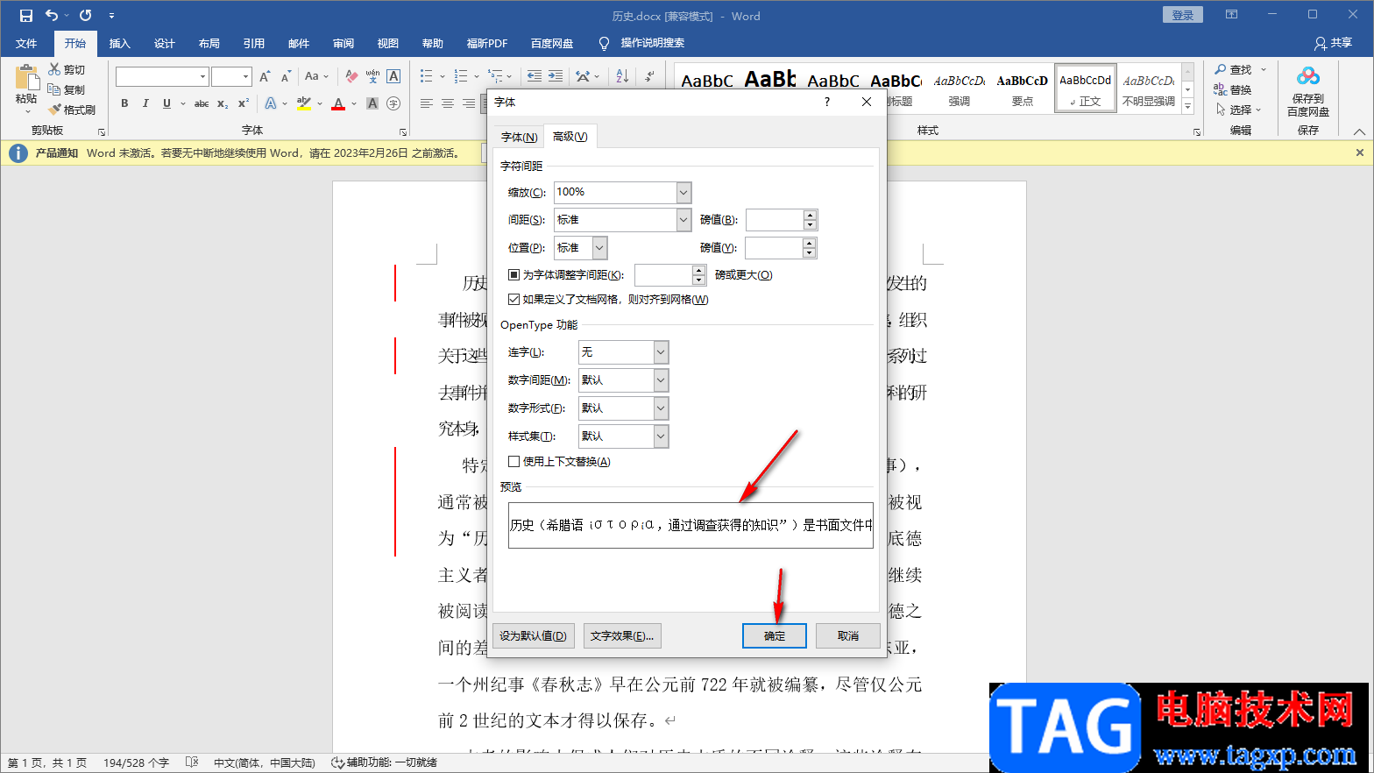Click the Redo icon

(x=85, y=16)
